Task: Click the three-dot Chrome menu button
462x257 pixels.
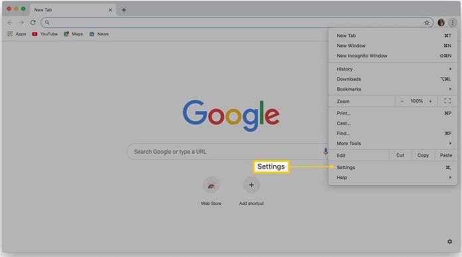Action: click(453, 23)
